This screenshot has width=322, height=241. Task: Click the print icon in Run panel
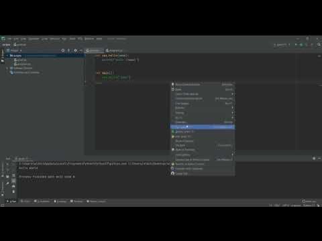pos(13,186)
